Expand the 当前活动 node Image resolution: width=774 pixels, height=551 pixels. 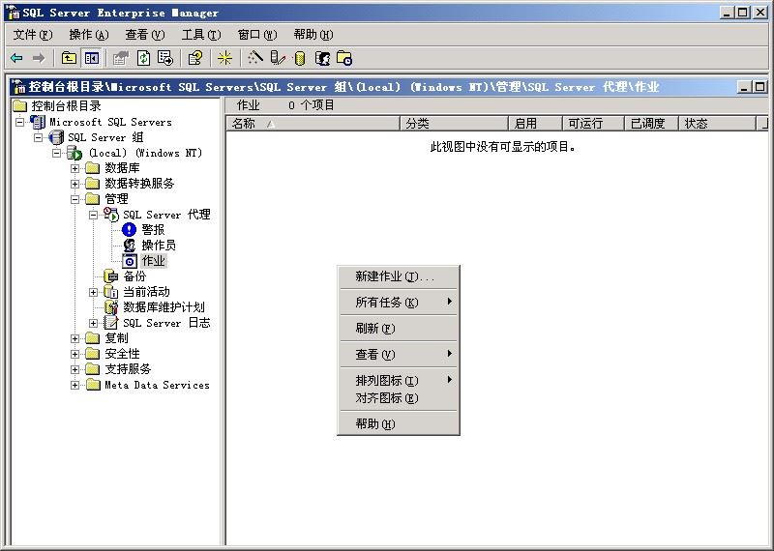click(93, 293)
